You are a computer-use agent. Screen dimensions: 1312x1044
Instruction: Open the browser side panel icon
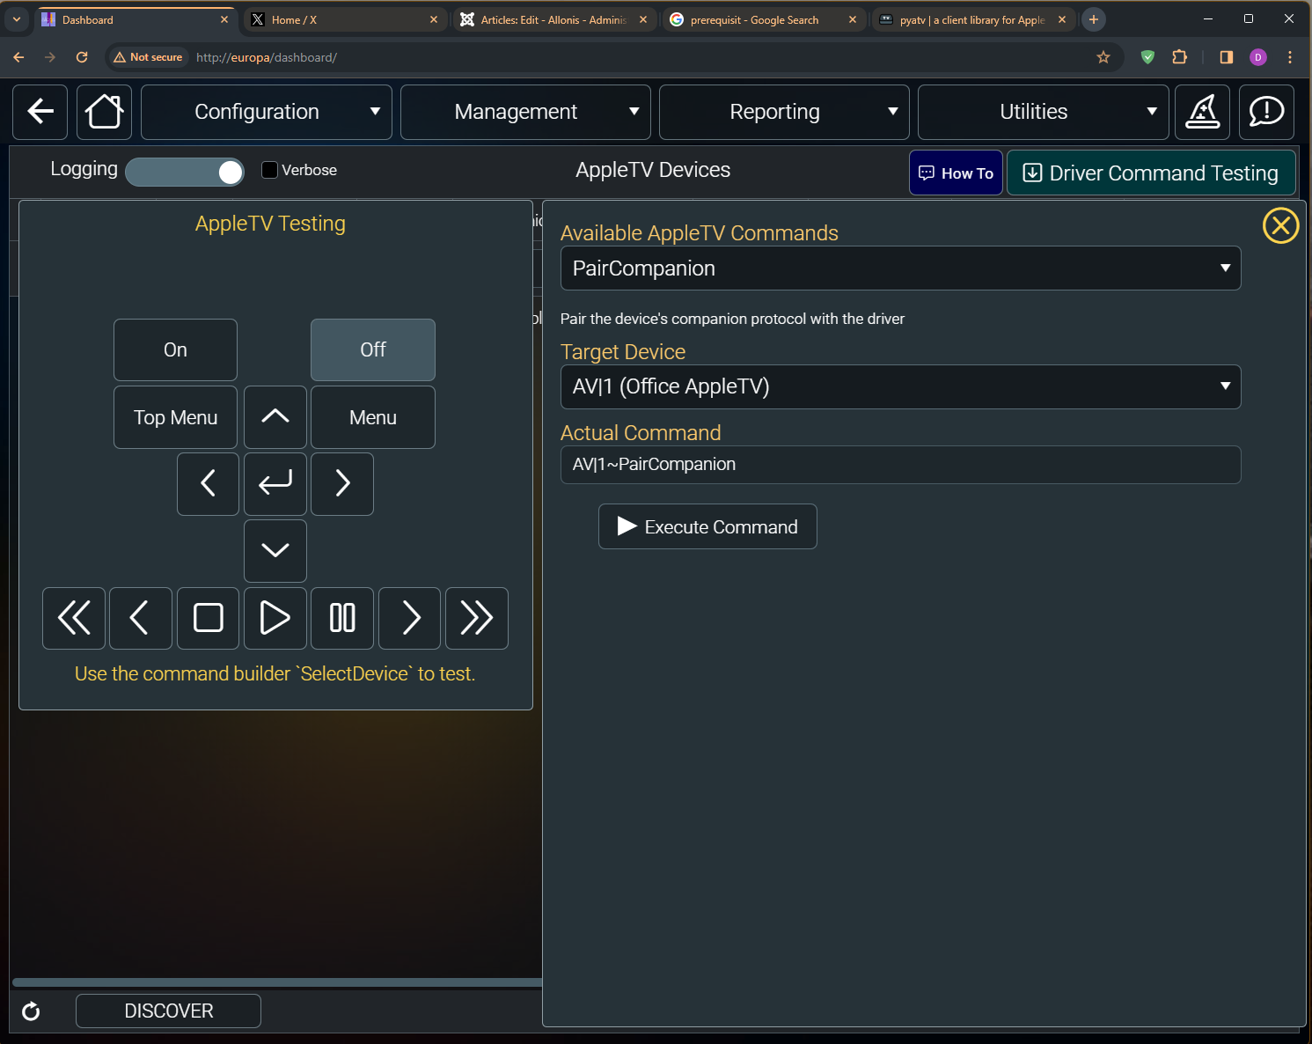click(1227, 57)
